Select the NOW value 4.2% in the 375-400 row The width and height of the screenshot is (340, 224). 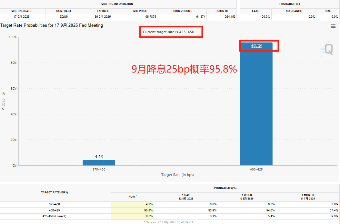149,204
